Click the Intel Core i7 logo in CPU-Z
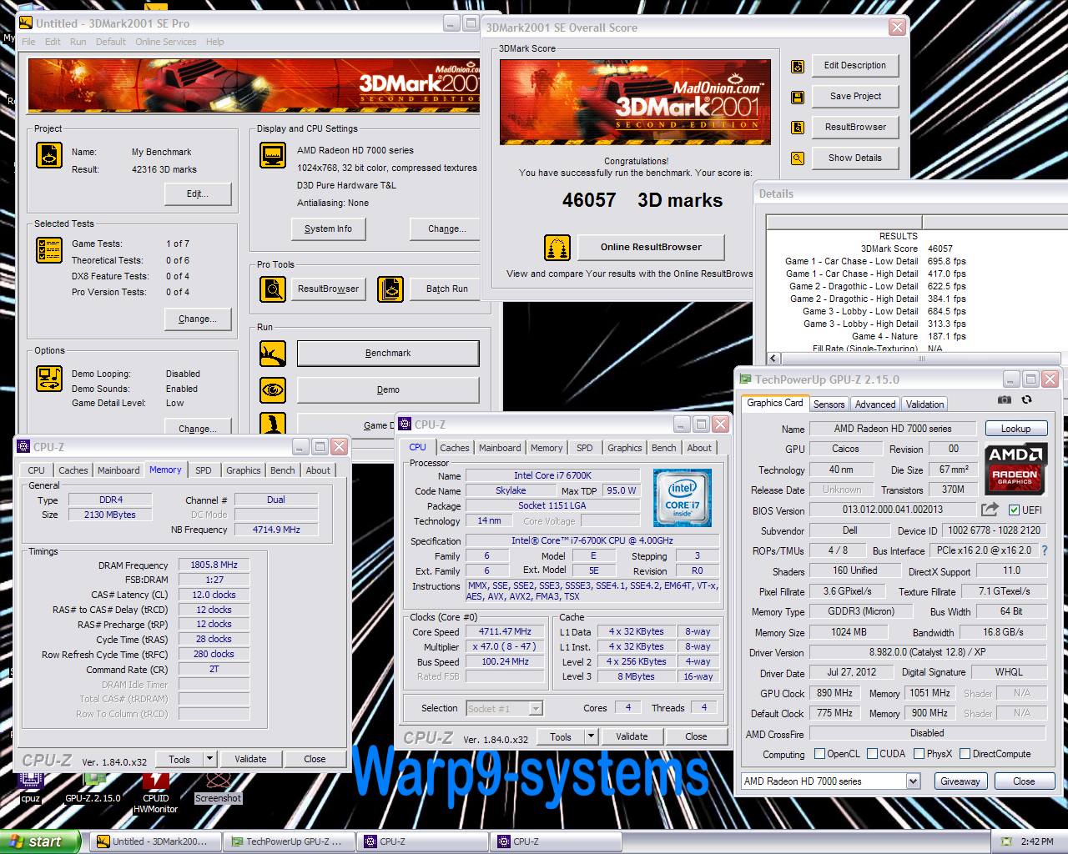 (683, 497)
